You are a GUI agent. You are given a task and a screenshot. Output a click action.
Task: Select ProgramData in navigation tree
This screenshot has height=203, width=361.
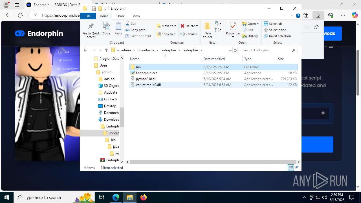pos(106,59)
